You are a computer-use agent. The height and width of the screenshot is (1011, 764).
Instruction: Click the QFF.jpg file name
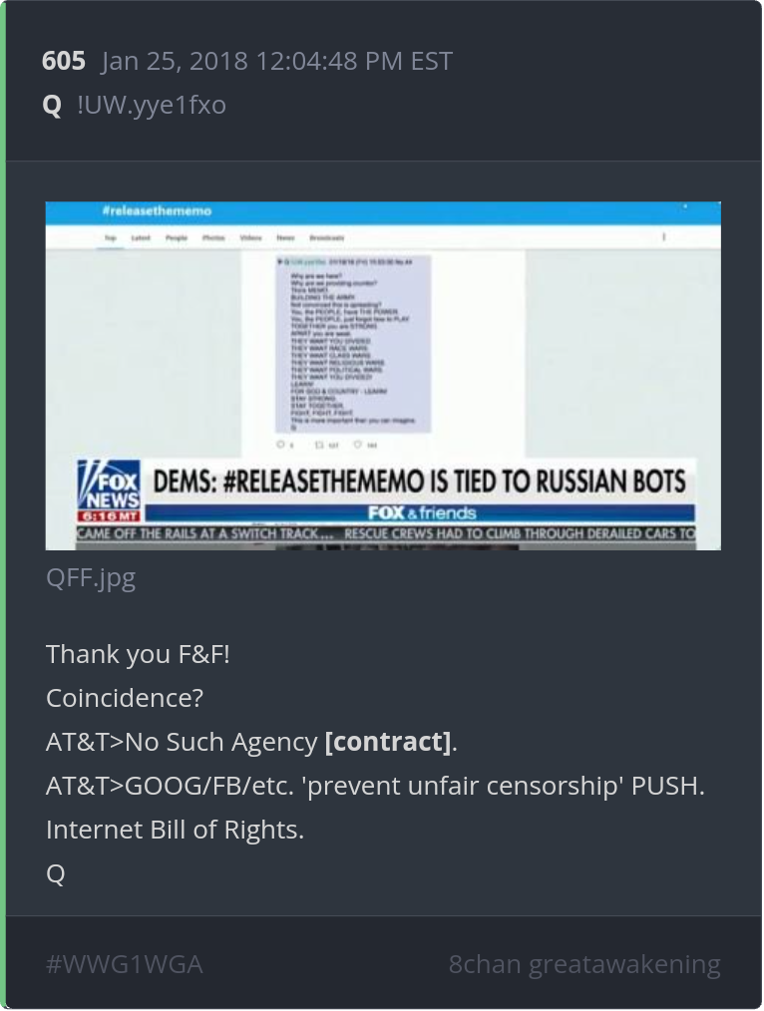tap(91, 577)
